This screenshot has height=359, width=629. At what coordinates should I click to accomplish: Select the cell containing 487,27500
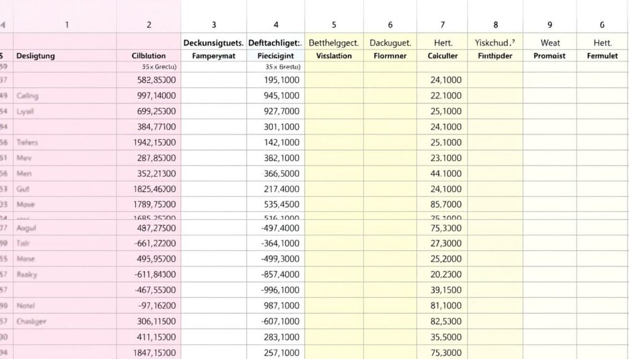pos(149,228)
